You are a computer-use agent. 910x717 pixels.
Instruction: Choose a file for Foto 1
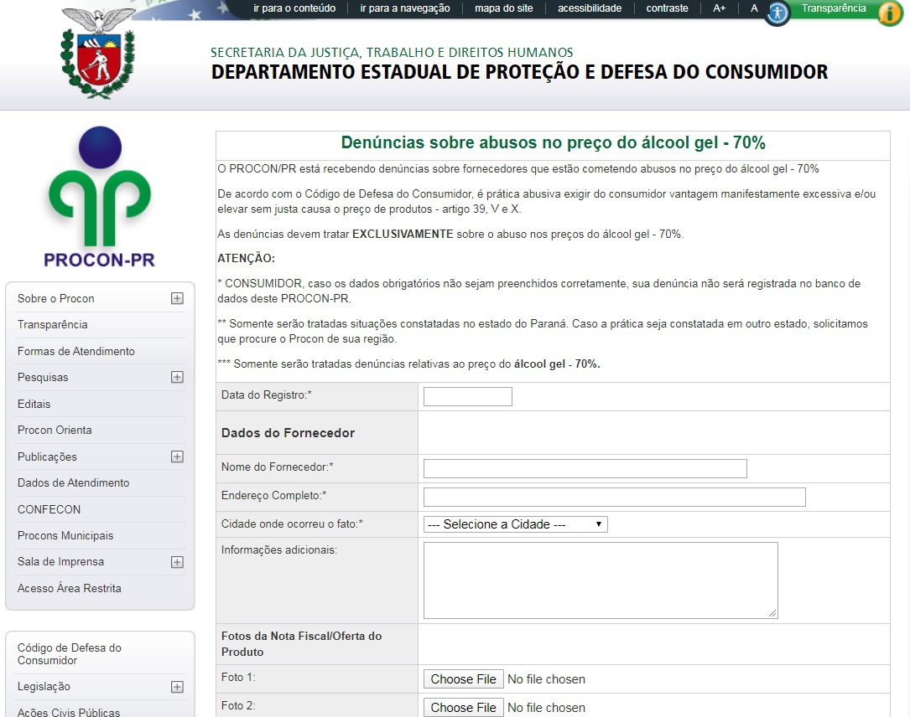[x=463, y=679]
